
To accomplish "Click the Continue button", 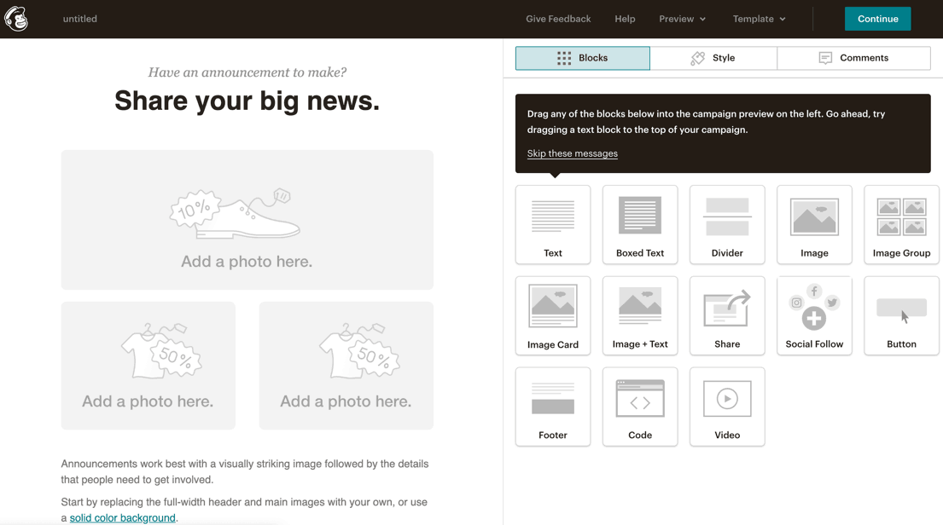I will 877,19.
